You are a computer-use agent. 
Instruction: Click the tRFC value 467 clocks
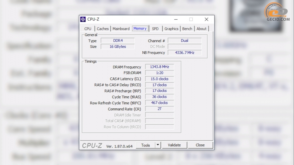coord(160,103)
